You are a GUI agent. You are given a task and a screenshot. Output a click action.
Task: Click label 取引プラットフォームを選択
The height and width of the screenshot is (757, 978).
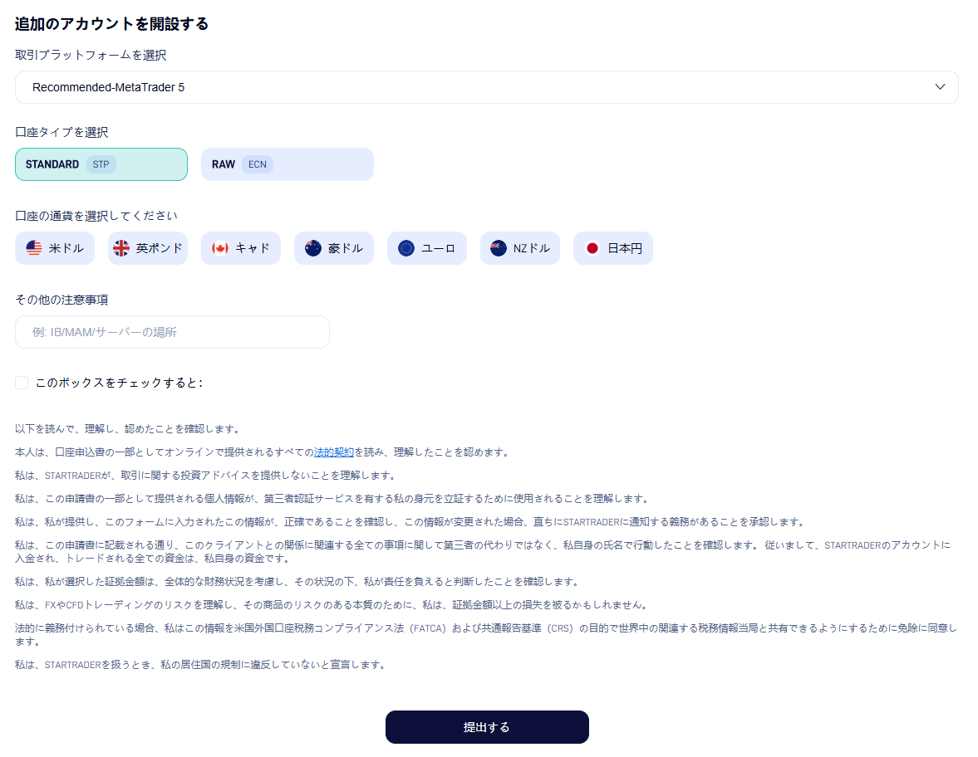(x=91, y=56)
